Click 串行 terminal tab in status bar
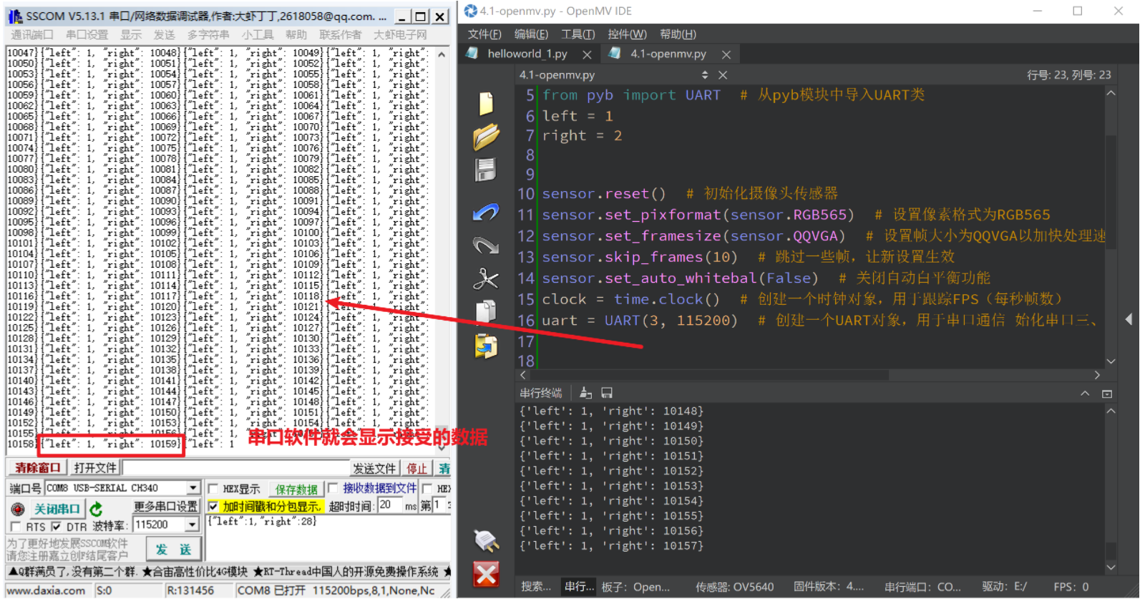1145x599 pixels. pos(579,587)
